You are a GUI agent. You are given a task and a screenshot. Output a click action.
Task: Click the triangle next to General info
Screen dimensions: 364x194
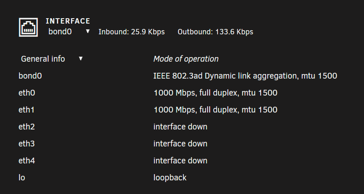point(81,58)
